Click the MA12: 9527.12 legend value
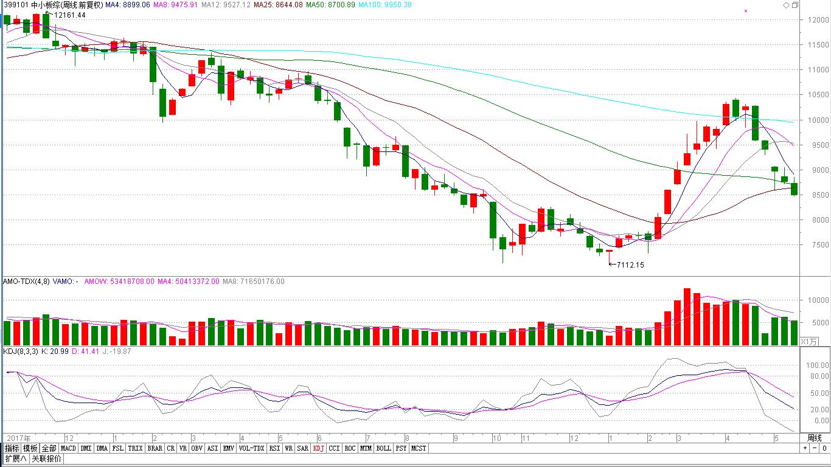This screenshot has width=831, height=467. pyautogui.click(x=226, y=5)
